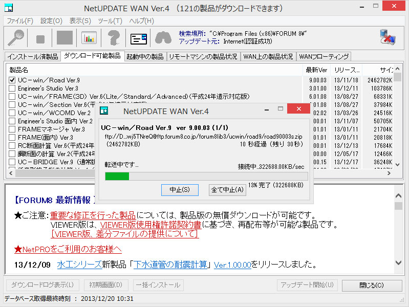The image size is (409, 307).
Task: Open NetPROをご利用のお客様へ link
Action: [x=68, y=249]
